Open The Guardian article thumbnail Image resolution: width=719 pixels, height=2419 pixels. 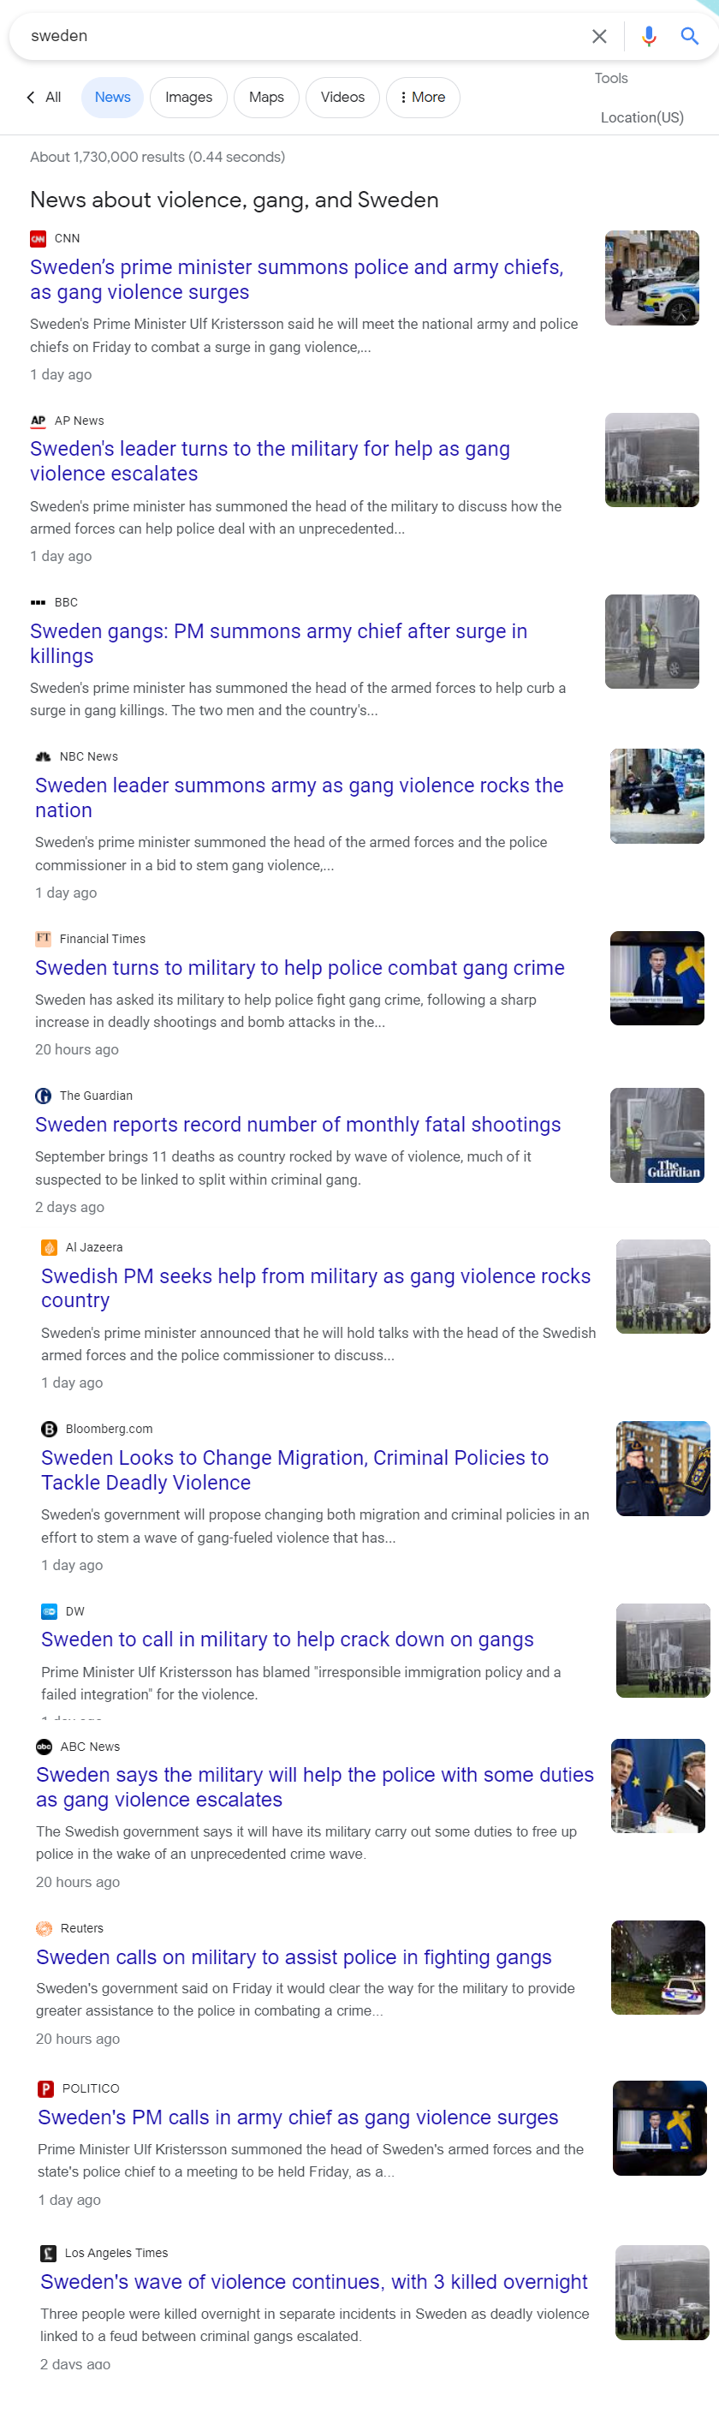(657, 1134)
